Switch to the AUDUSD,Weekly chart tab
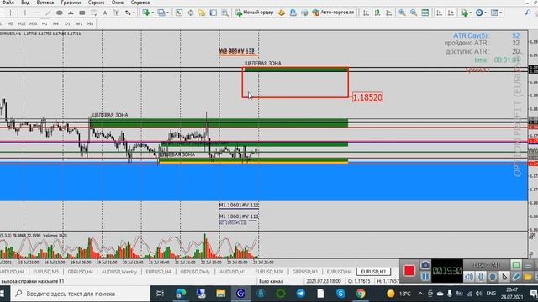The image size is (538, 302). [119, 272]
